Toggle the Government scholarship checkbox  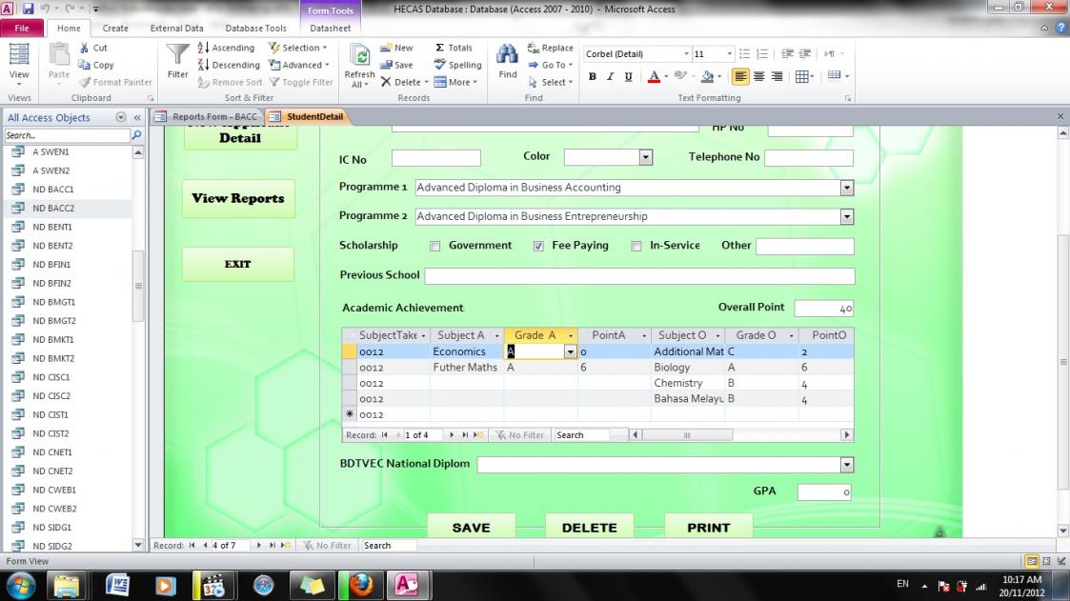point(434,247)
